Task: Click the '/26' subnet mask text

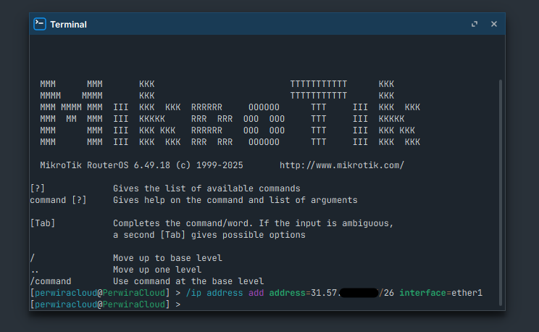Action: tap(386, 293)
